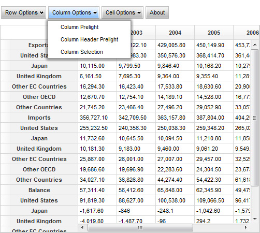Click cell 25,867.00
The image size is (260, 233).
coord(97,159)
